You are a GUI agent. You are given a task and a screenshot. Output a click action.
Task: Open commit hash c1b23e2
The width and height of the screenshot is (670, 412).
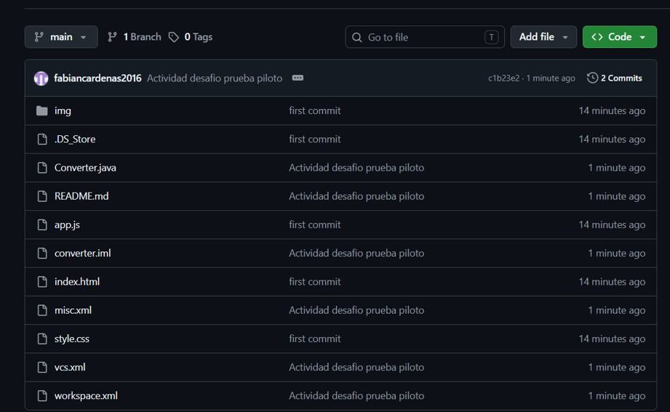pos(504,78)
